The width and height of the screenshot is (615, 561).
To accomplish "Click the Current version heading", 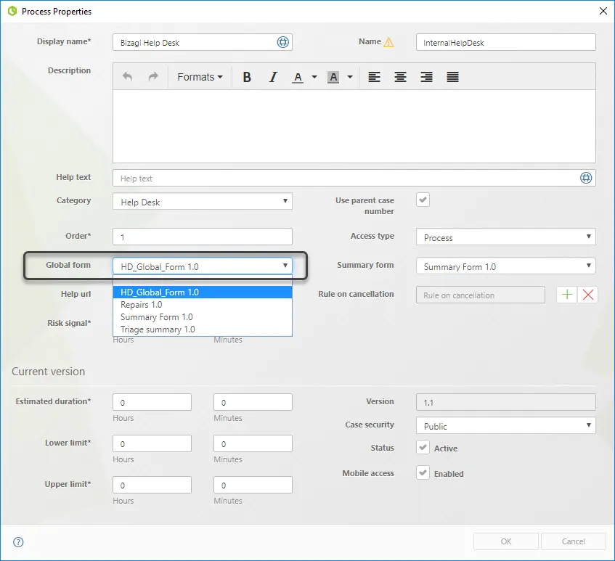I will [x=48, y=372].
